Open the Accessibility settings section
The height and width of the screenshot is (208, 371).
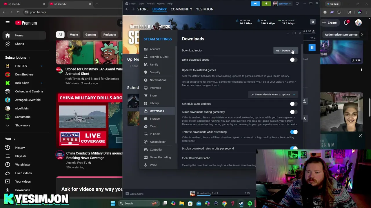157,142
